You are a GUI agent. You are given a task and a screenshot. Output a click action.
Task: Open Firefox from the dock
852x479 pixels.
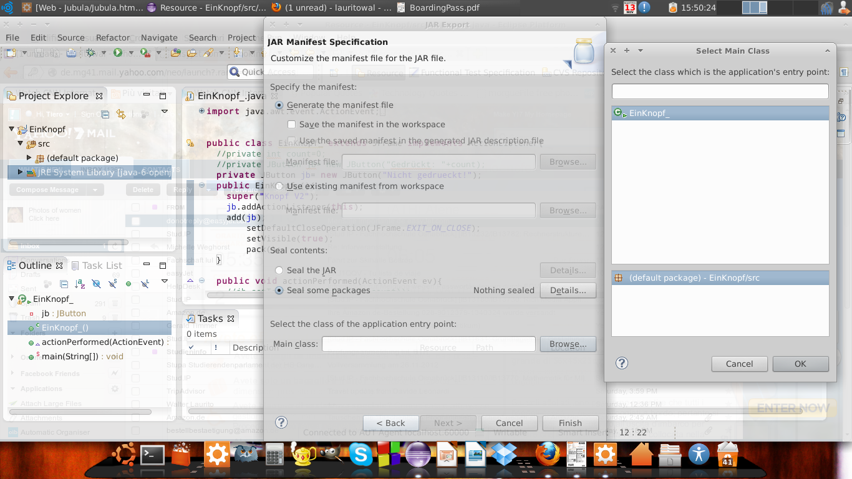point(548,455)
